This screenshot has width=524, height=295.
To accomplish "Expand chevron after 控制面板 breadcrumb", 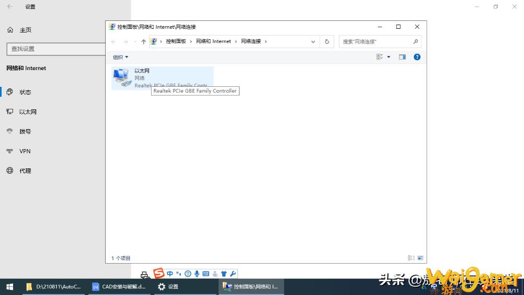I will pyautogui.click(x=191, y=41).
